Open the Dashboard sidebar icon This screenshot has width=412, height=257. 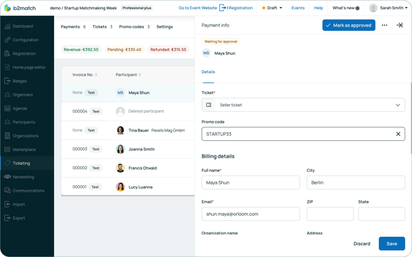tap(7, 26)
